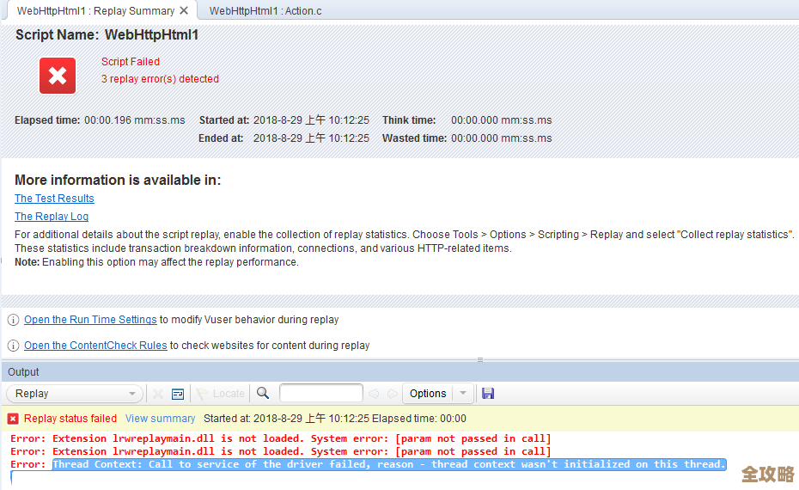This screenshot has height=490, width=799.
Task: Click the clear output X icon
Action: click(158, 394)
